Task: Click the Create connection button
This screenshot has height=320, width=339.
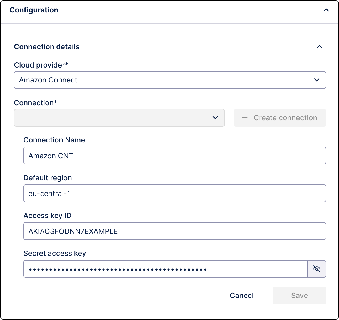Action: pyautogui.click(x=280, y=118)
